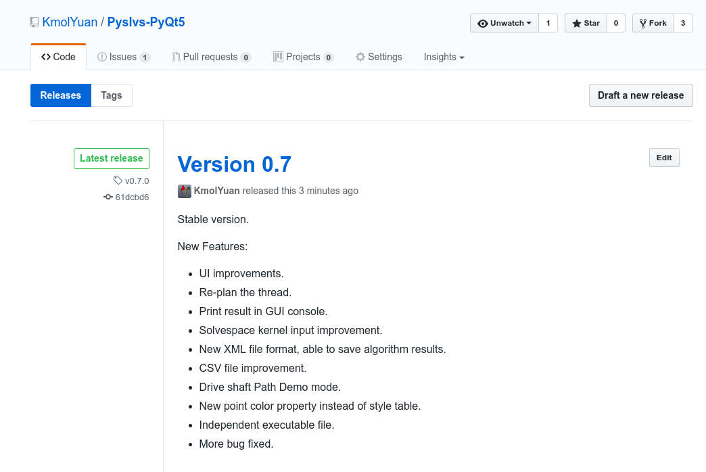Screen dimensions: 706x472
Task: Click the watchers count 1
Action: coord(548,23)
